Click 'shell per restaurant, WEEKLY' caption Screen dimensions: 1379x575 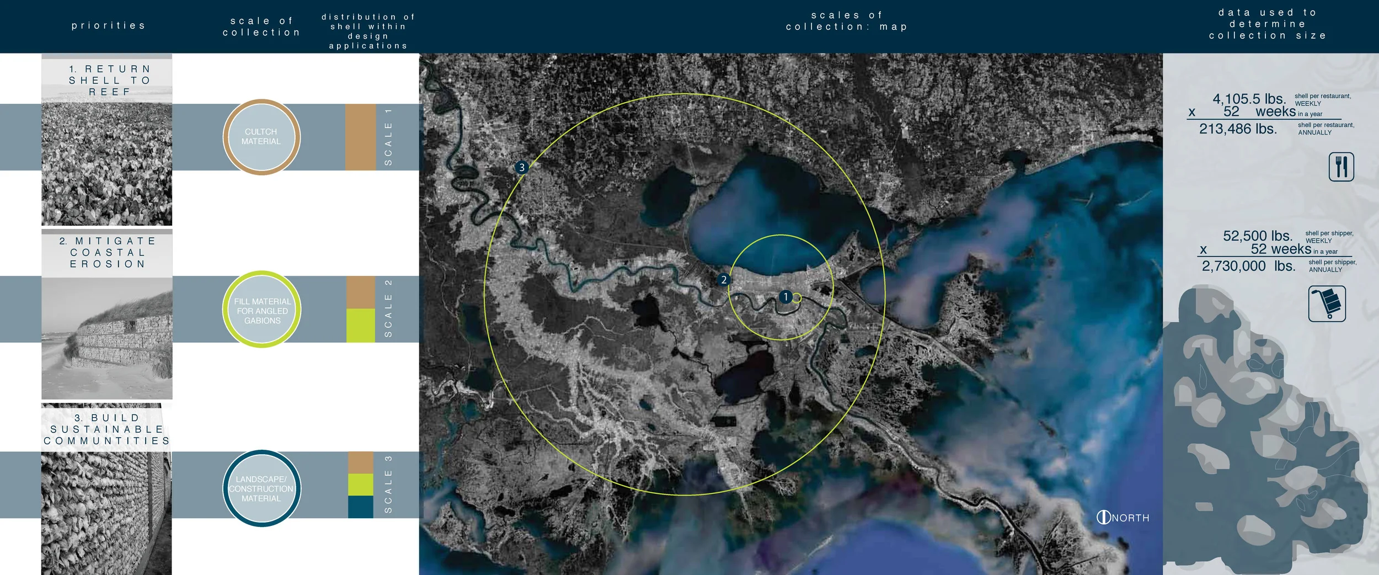pyautogui.click(x=1323, y=100)
